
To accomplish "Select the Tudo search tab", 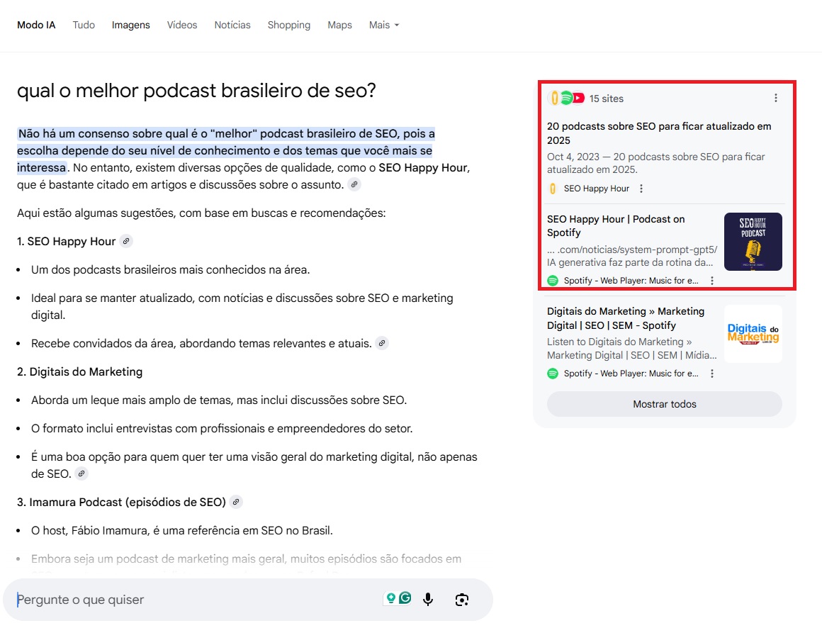I will pyautogui.click(x=84, y=26).
